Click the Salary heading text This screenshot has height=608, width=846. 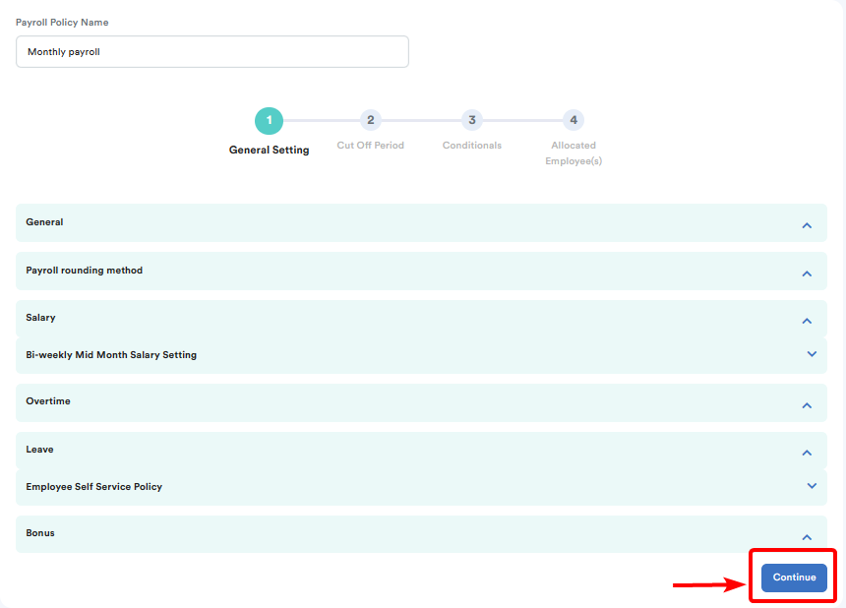(40, 318)
